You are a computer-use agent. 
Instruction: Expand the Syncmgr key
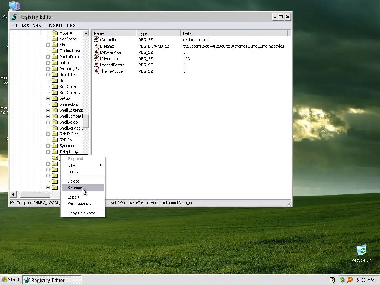coord(48,146)
